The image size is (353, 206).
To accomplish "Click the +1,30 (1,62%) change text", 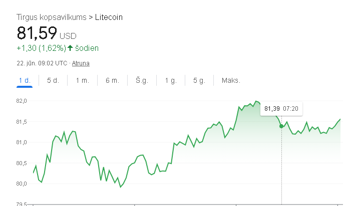I will 41,48.
